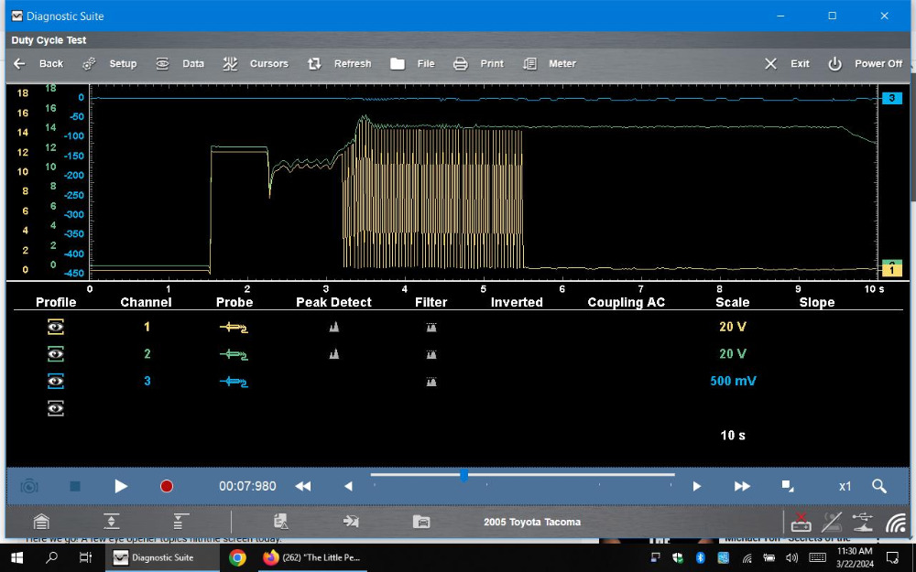
Task: Open the Setup menu
Action: [110, 64]
